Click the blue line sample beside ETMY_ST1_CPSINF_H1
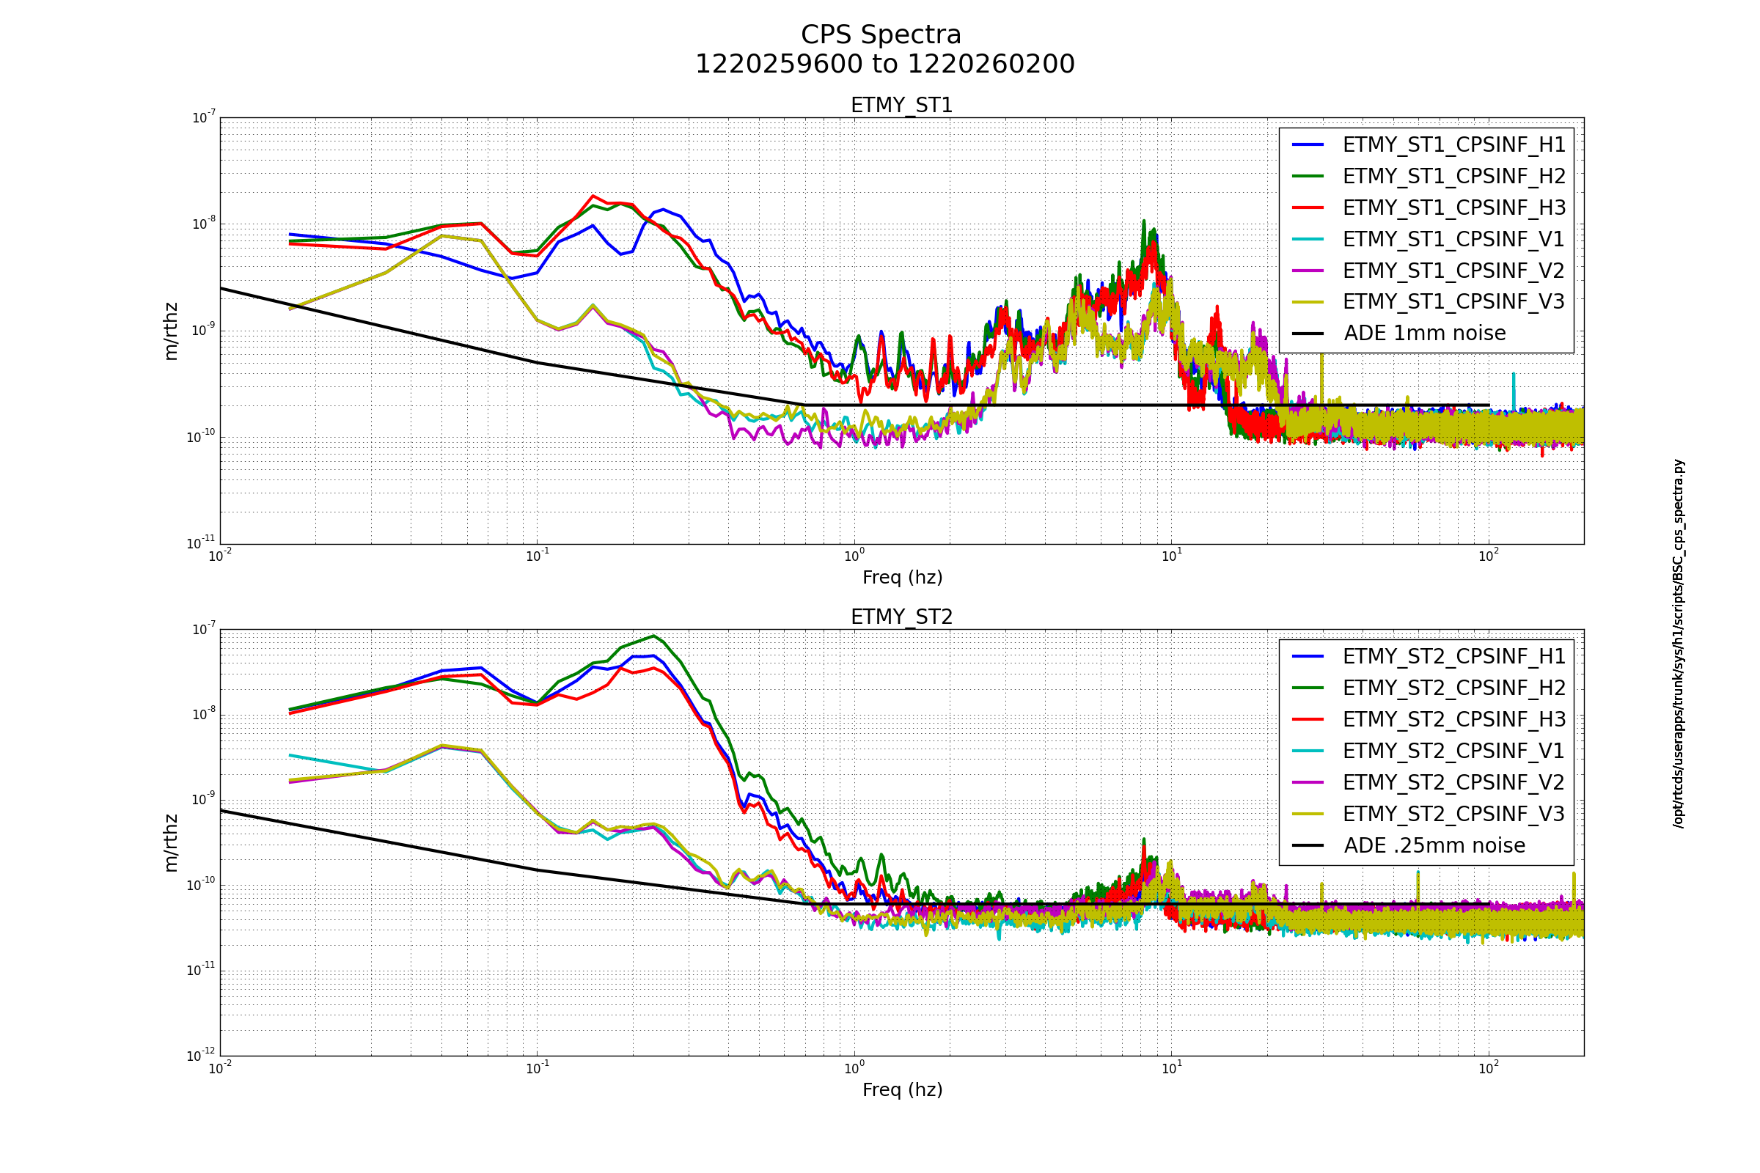1760x1173 pixels. click(1308, 144)
